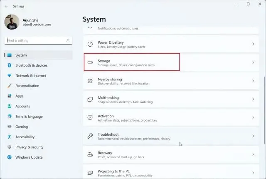Open the Apps category
Screen dimensions: 266x179
(x=39, y=96)
